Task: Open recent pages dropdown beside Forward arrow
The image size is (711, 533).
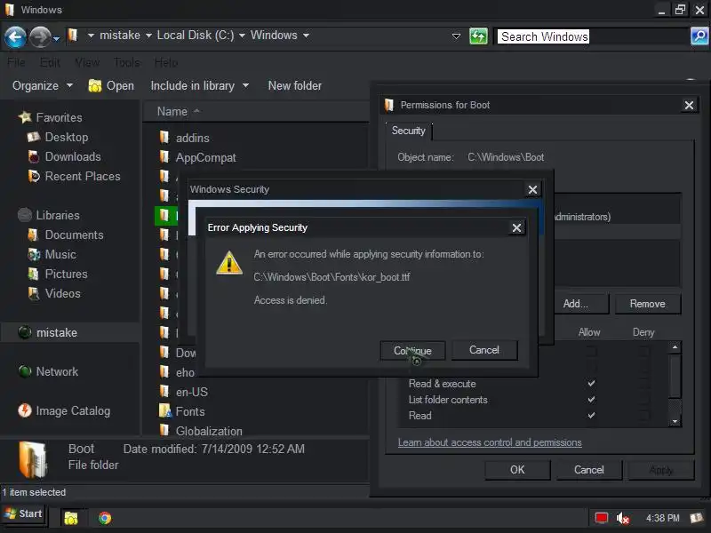Action: pyautogui.click(x=56, y=39)
